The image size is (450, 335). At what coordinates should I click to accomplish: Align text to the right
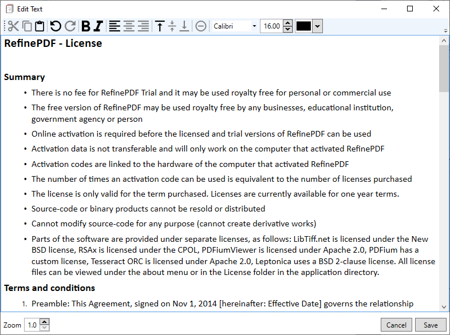pos(143,26)
